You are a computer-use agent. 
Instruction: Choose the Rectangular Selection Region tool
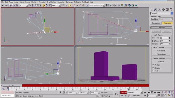coord(36,5)
